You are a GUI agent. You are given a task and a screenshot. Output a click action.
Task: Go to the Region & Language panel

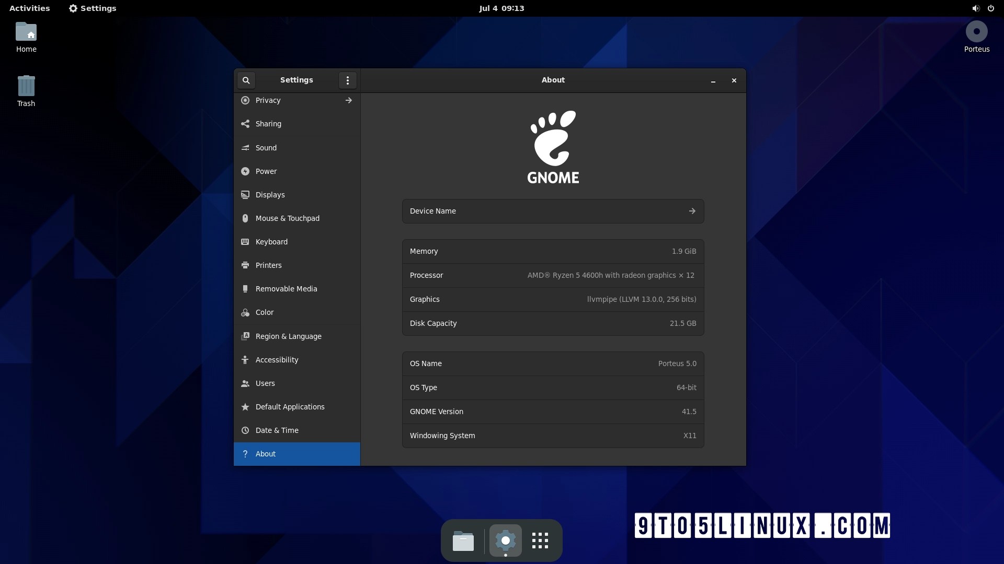pos(288,336)
